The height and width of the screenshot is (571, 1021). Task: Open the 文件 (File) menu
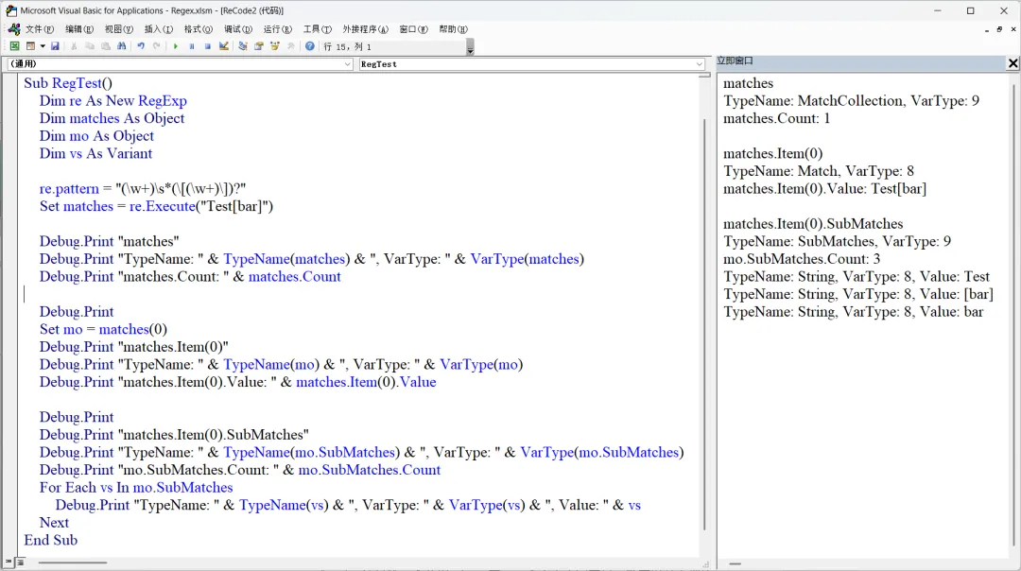39,29
